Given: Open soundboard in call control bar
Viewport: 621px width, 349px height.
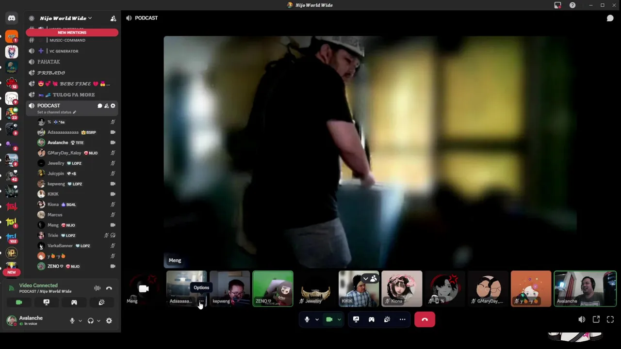Looking at the screenshot, I should point(387,319).
